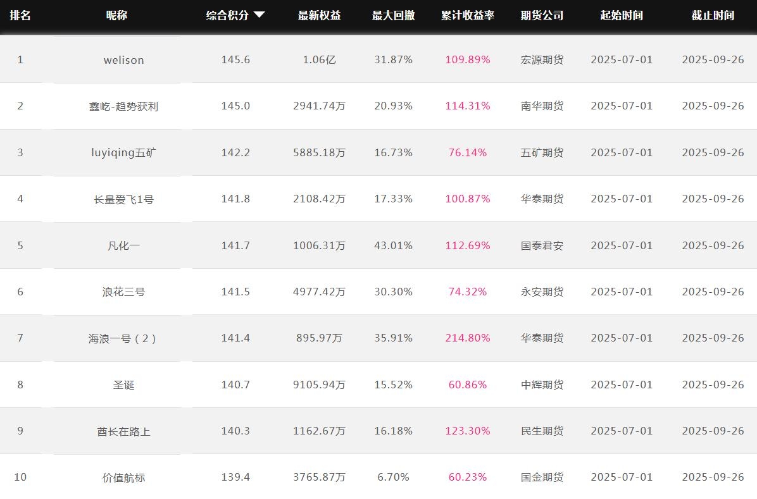Click the 昵称 column header
Image resolution: width=757 pixels, height=499 pixels.
click(x=116, y=15)
